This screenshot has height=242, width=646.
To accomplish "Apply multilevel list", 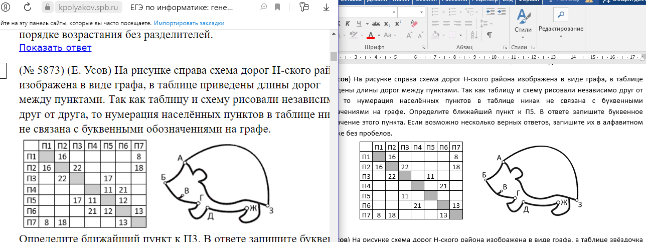I will click(469, 12).
